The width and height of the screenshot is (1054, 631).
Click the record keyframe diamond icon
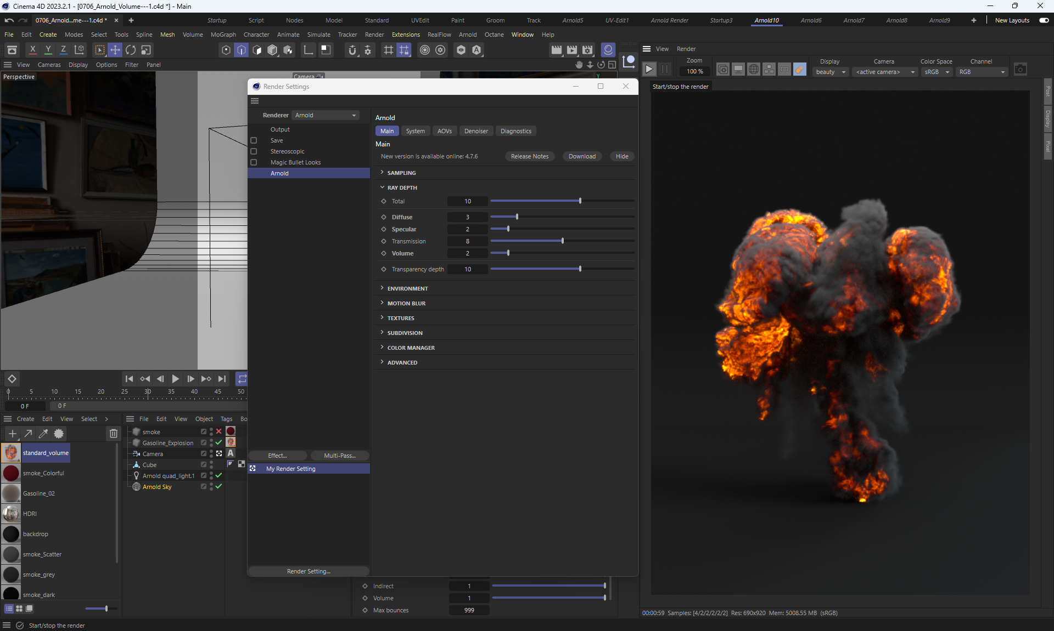(x=12, y=379)
